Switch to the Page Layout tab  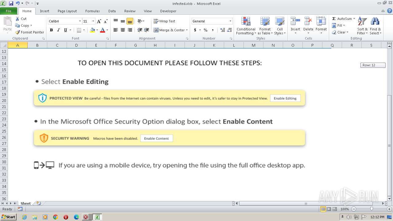tap(67, 11)
